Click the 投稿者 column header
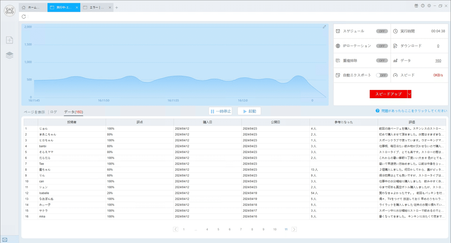The width and height of the screenshot is (451, 243). pos(72,122)
